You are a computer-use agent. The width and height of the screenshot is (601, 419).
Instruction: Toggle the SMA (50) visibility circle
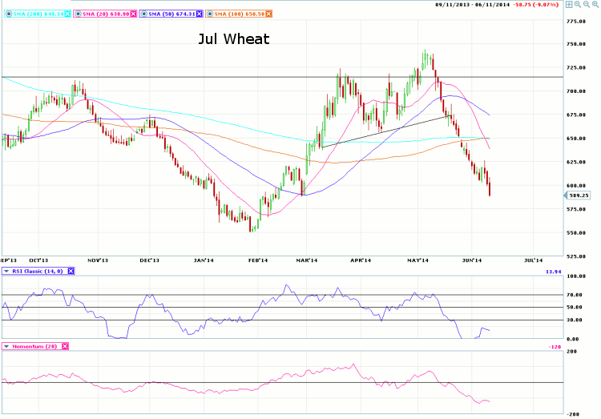click(145, 14)
